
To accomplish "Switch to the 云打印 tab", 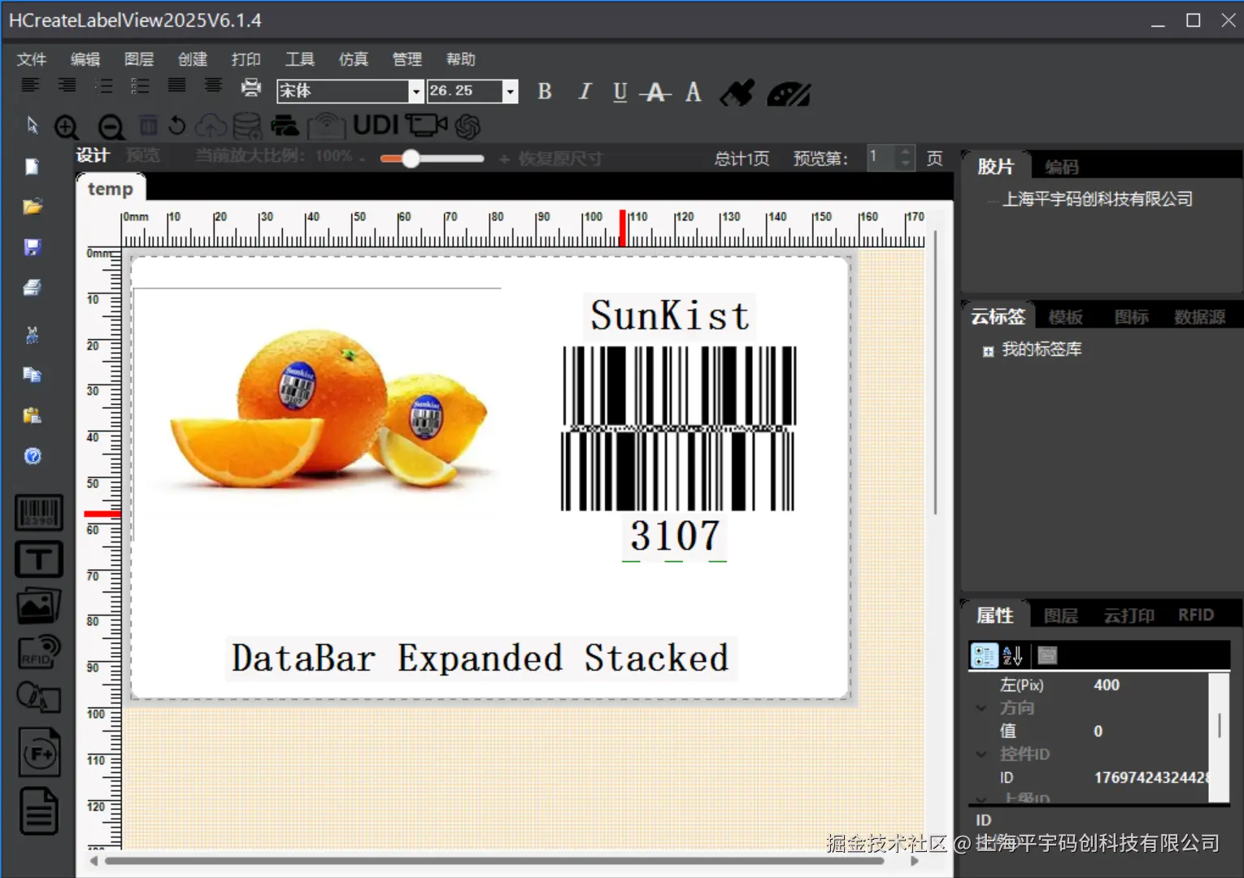I will pos(1129,615).
